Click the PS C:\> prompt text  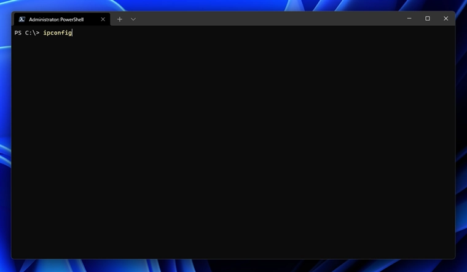(27, 33)
